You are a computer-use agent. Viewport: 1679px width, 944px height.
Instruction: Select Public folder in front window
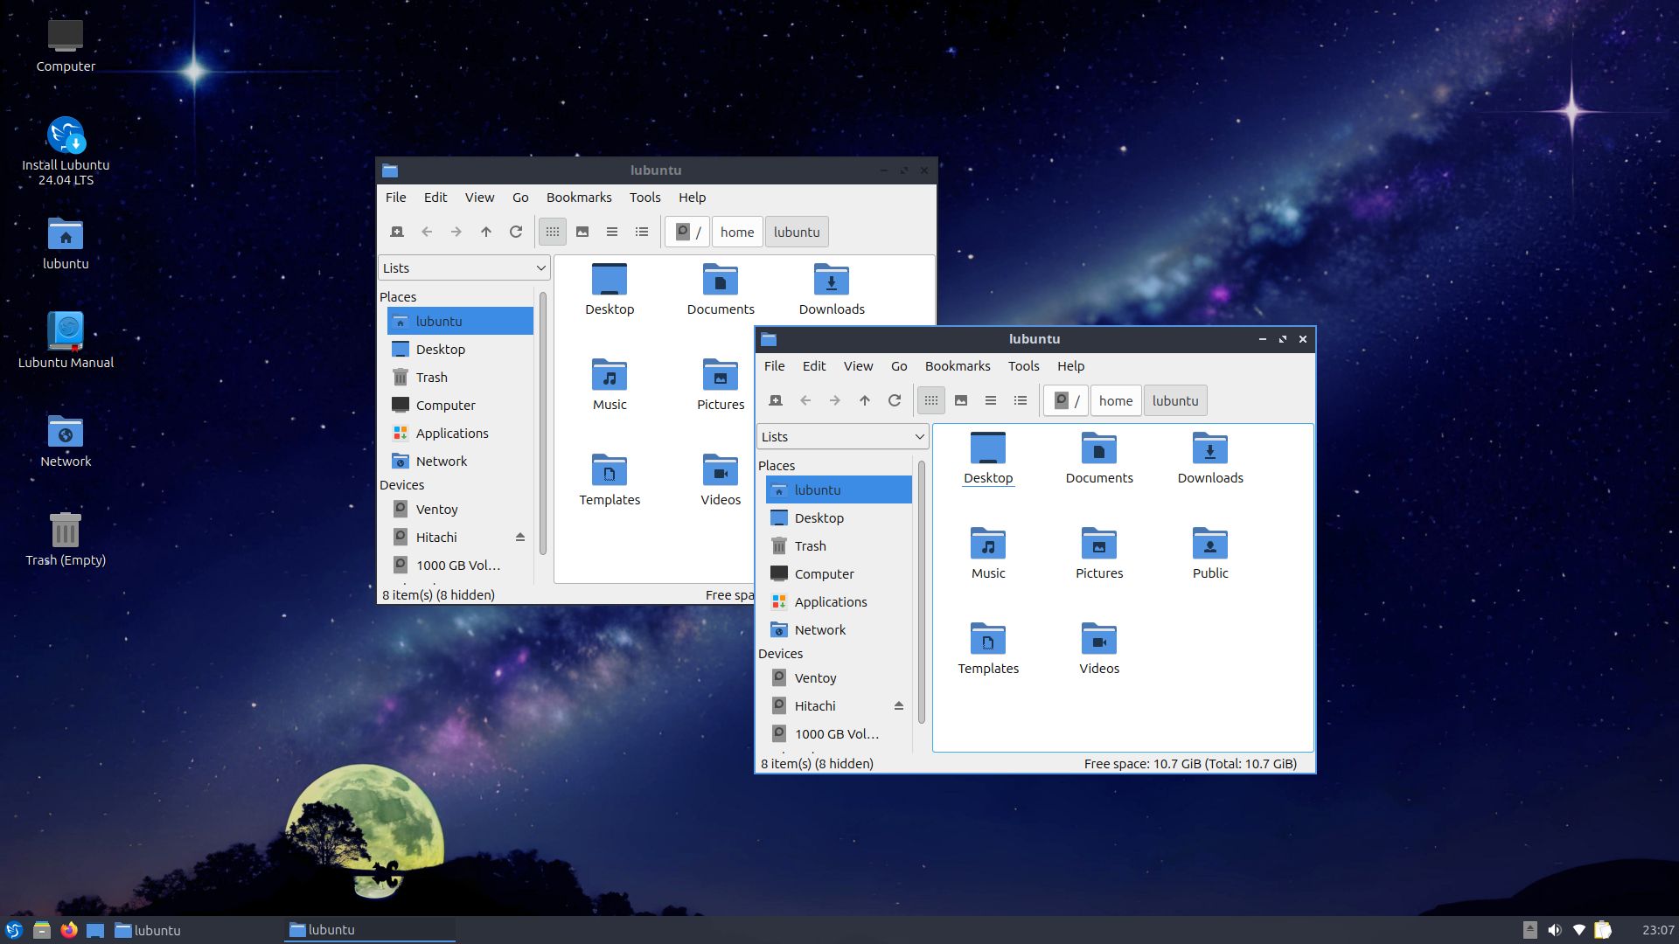1210,553
